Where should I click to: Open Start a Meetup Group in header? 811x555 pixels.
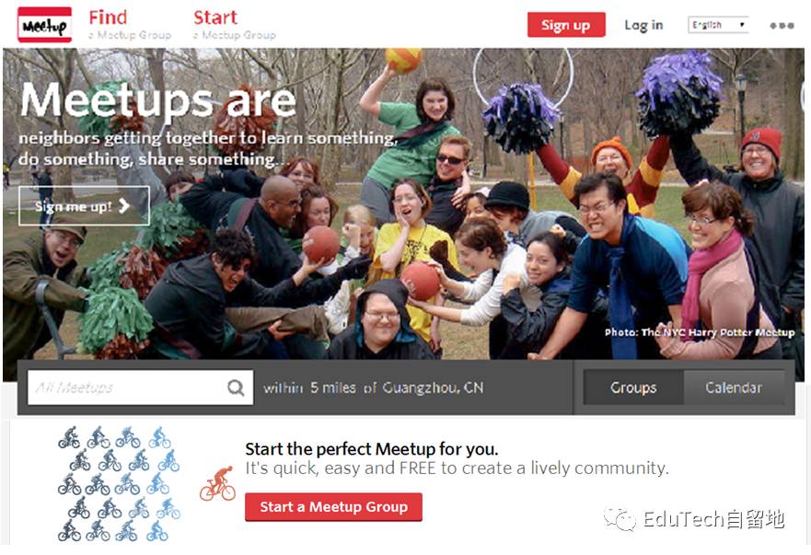pyautogui.click(x=235, y=25)
